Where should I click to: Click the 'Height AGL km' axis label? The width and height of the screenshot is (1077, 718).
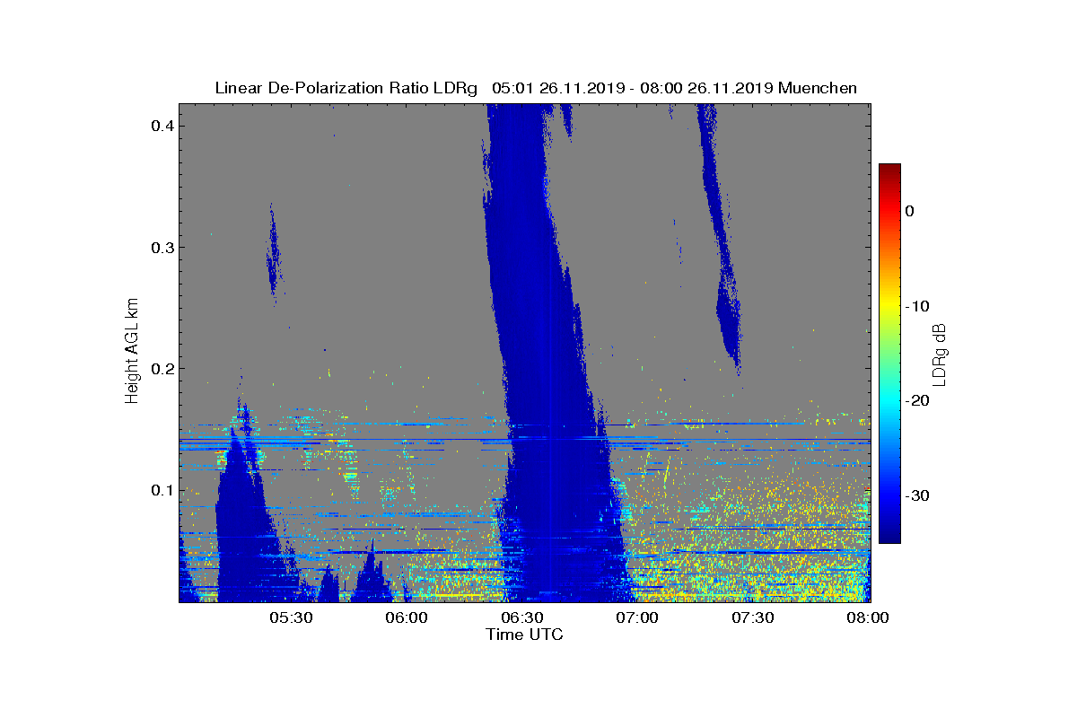coord(133,349)
